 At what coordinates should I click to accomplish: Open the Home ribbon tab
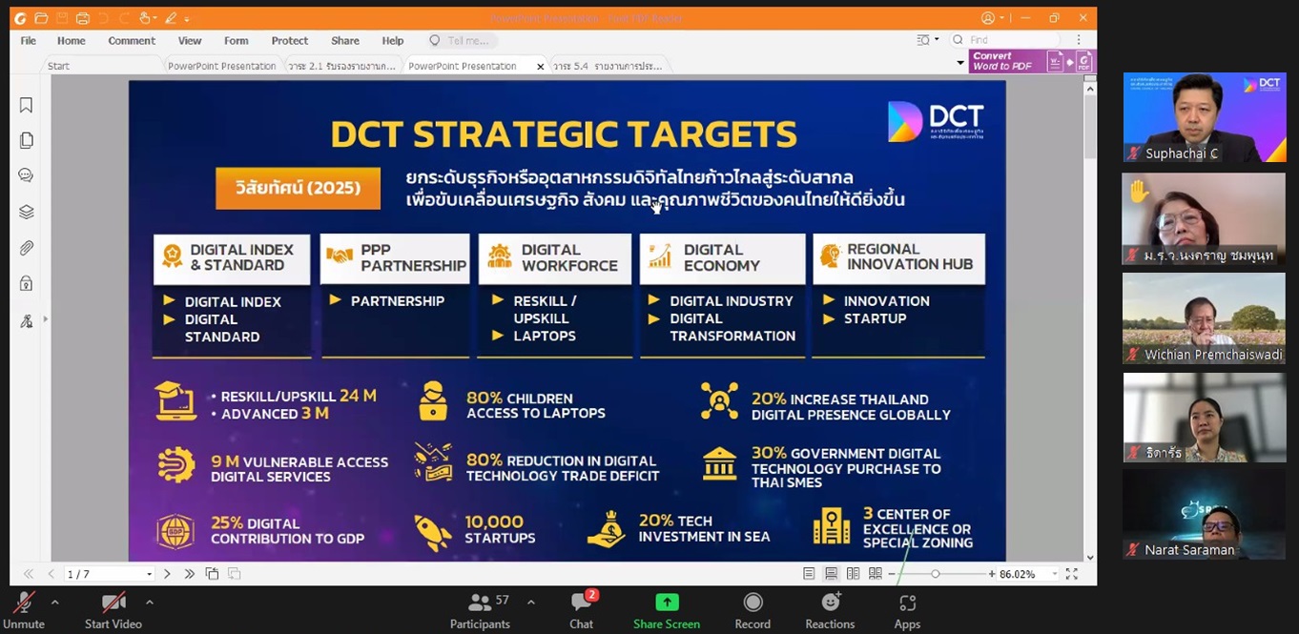(x=72, y=41)
